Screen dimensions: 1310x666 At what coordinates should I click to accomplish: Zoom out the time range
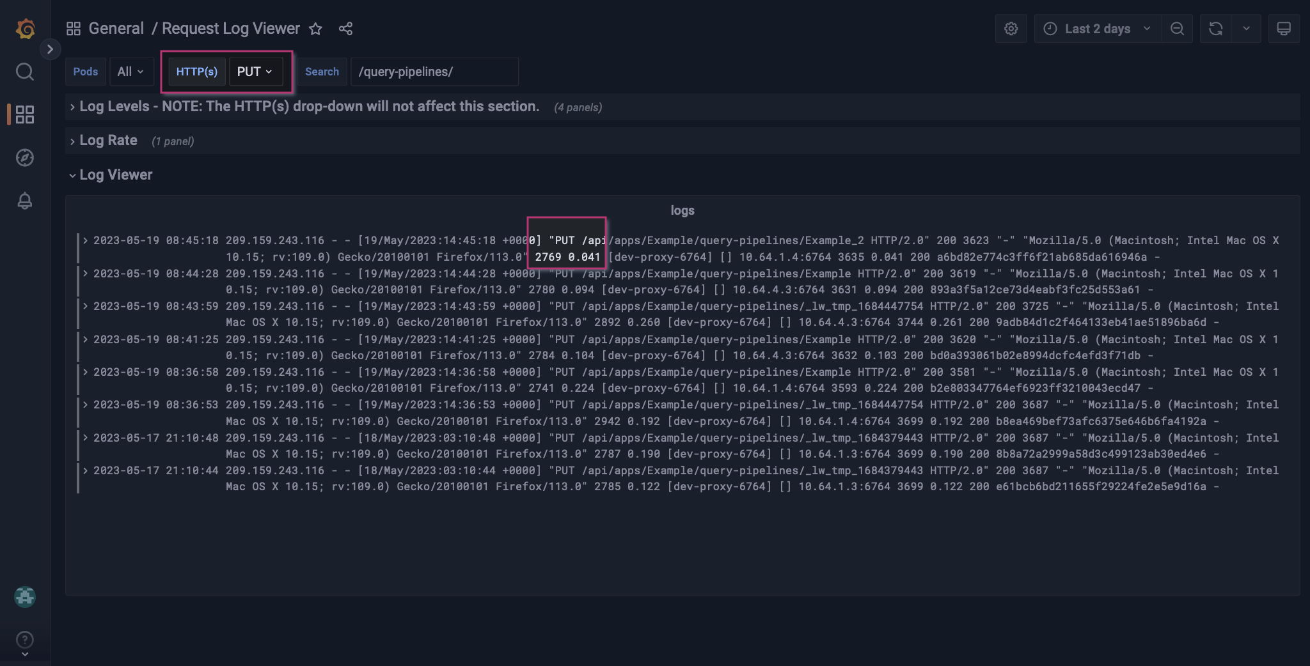(x=1178, y=28)
